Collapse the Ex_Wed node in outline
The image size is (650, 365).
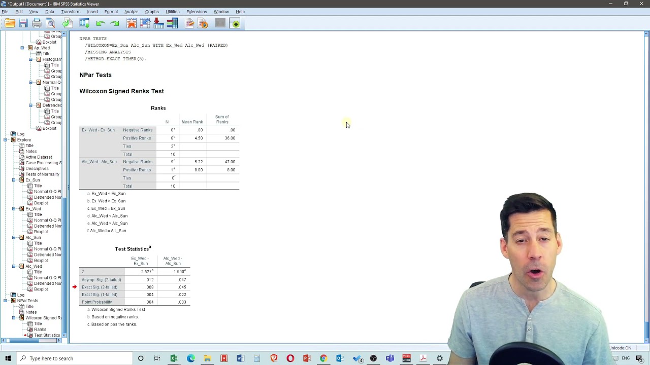pyautogui.click(x=14, y=208)
